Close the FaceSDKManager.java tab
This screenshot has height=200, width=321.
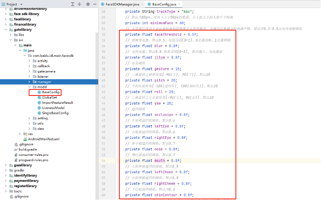click(x=142, y=4)
